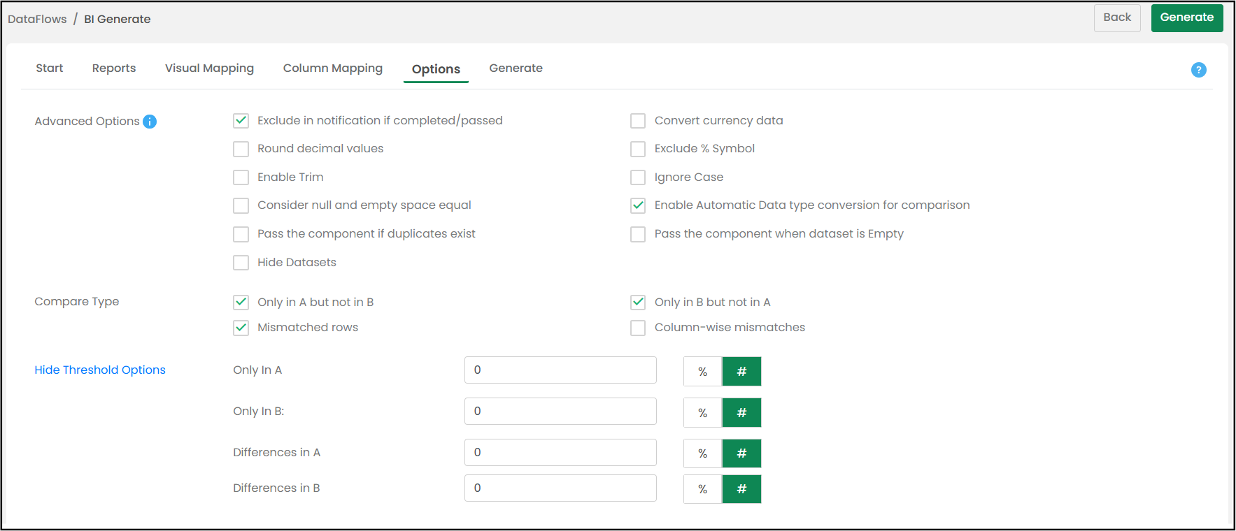Enable Column-wise mismatches checkbox
This screenshot has width=1236, height=531.
coord(638,328)
